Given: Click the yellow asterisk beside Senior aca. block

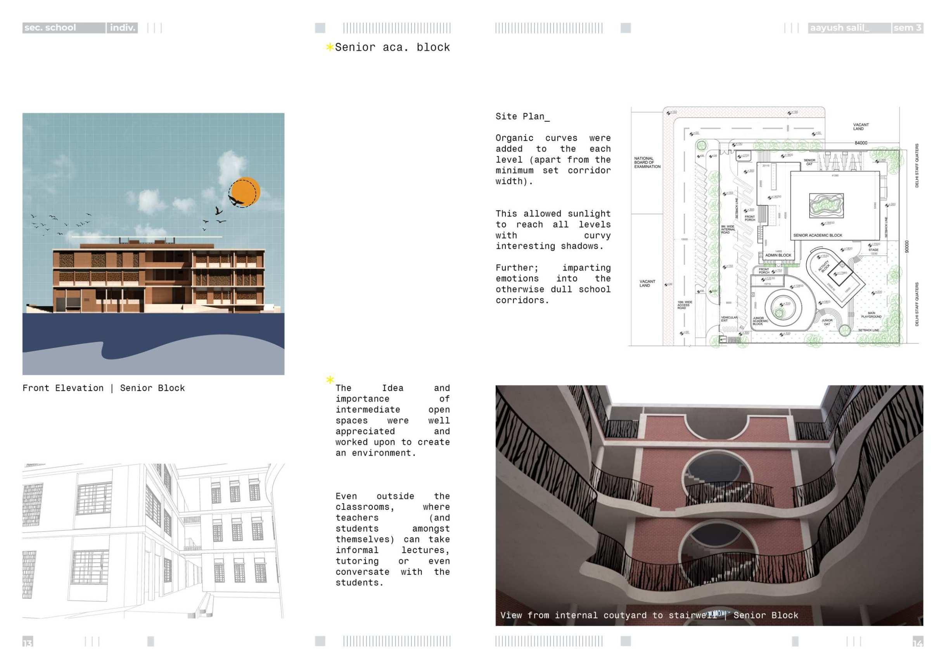Looking at the screenshot, I should point(329,47).
